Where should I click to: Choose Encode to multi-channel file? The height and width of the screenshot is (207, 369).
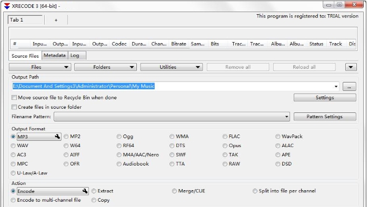(13, 200)
